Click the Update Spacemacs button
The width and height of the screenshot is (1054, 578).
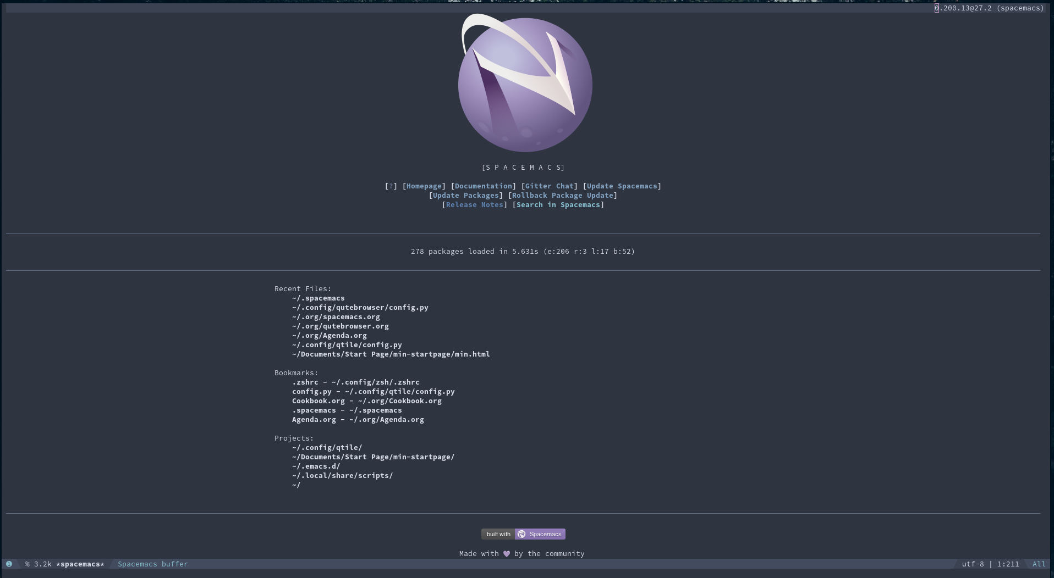622,186
